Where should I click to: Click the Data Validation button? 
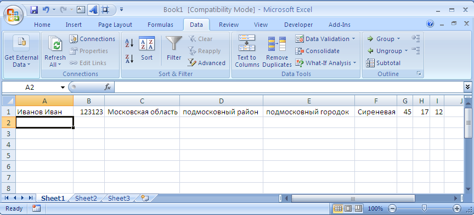coord(323,39)
